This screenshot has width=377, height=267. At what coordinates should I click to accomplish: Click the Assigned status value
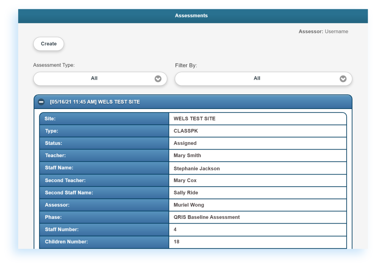[185, 143]
